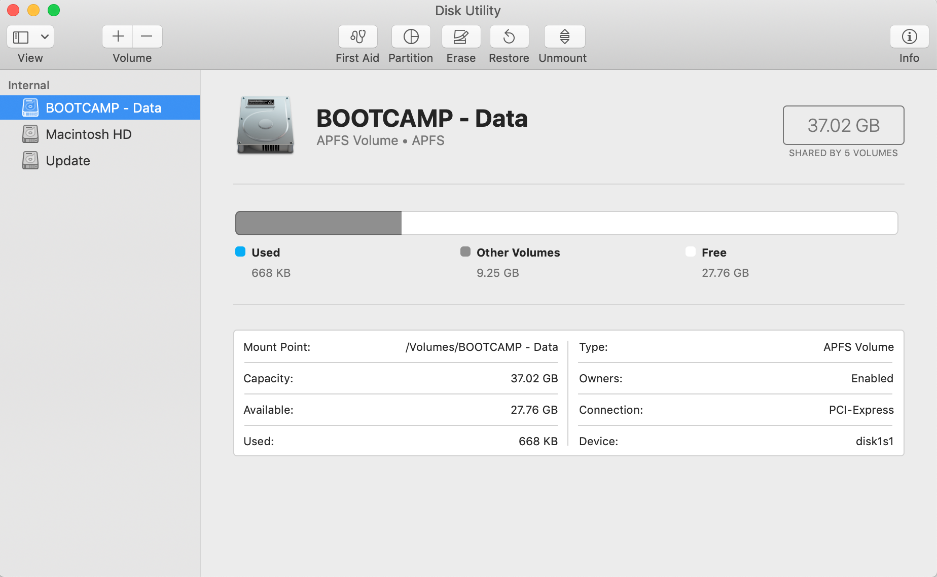937x577 pixels.
Task: Maximize the Disk Utility window
Action: coord(54,10)
